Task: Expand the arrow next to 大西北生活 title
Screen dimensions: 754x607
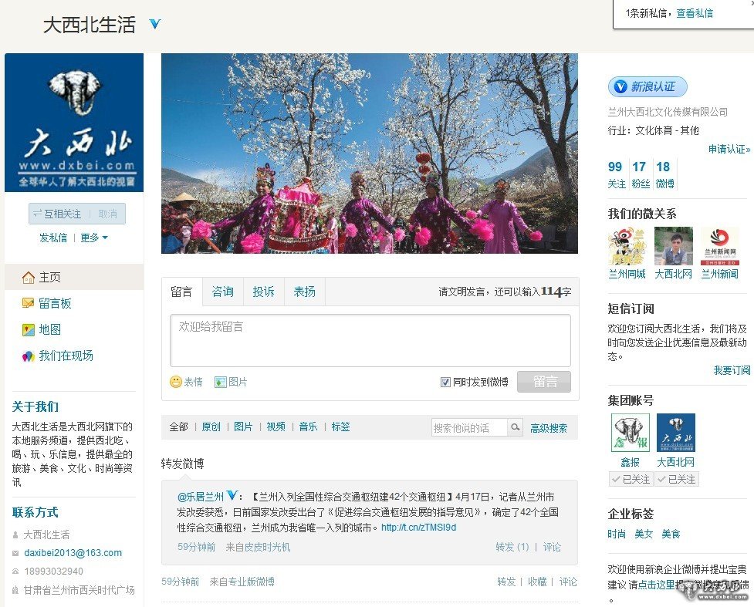Action: click(155, 25)
